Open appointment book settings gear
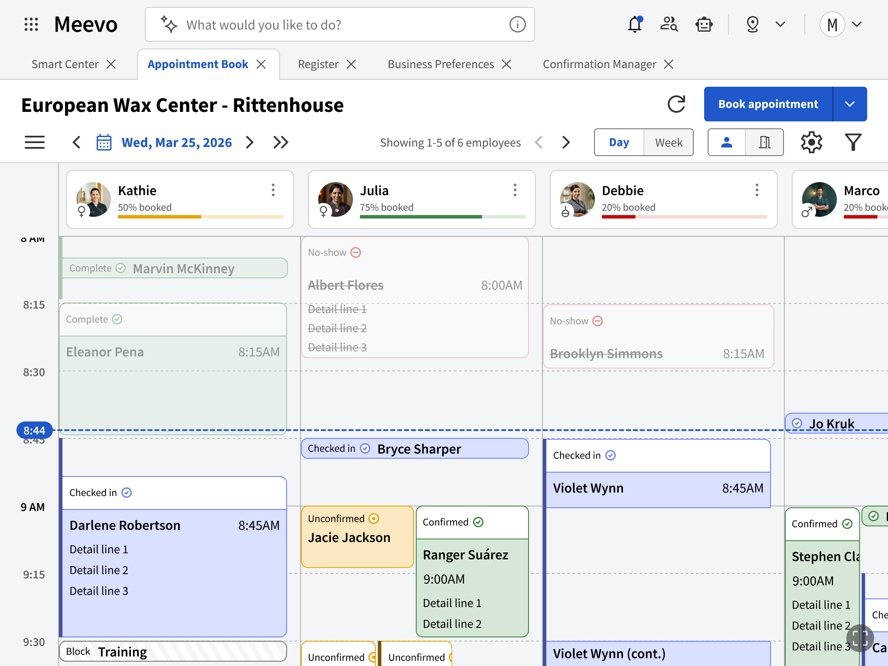Image resolution: width=888 pixels, height=666 pixels. 811,142
